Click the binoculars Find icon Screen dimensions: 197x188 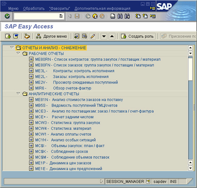coord(120,16)
